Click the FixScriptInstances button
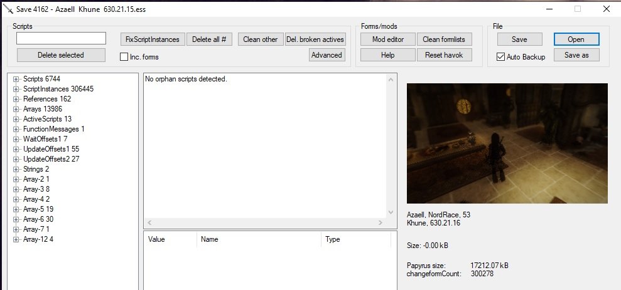The image size is (621, 290). (153, 39)
